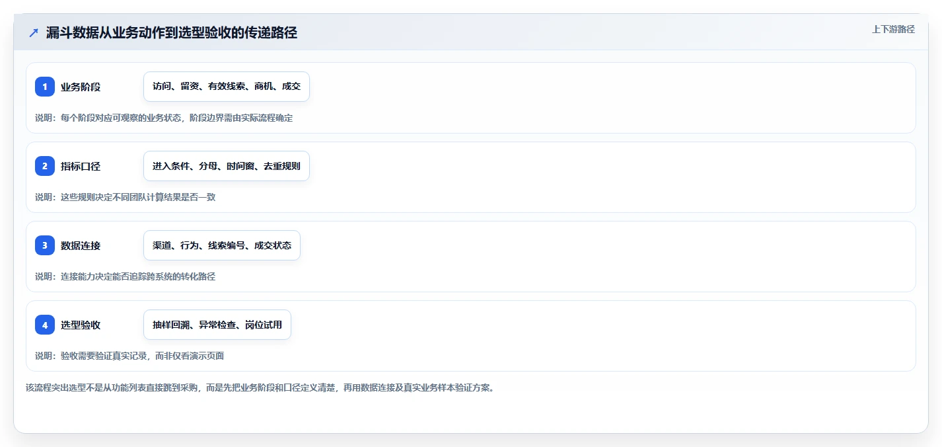
Task: Click the note 每个阶段对应可观察的业务状态
Action: tap(164, 118)
